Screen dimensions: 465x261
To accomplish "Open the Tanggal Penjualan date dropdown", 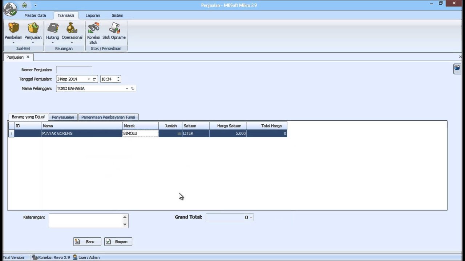I will [x=89, y=79].
